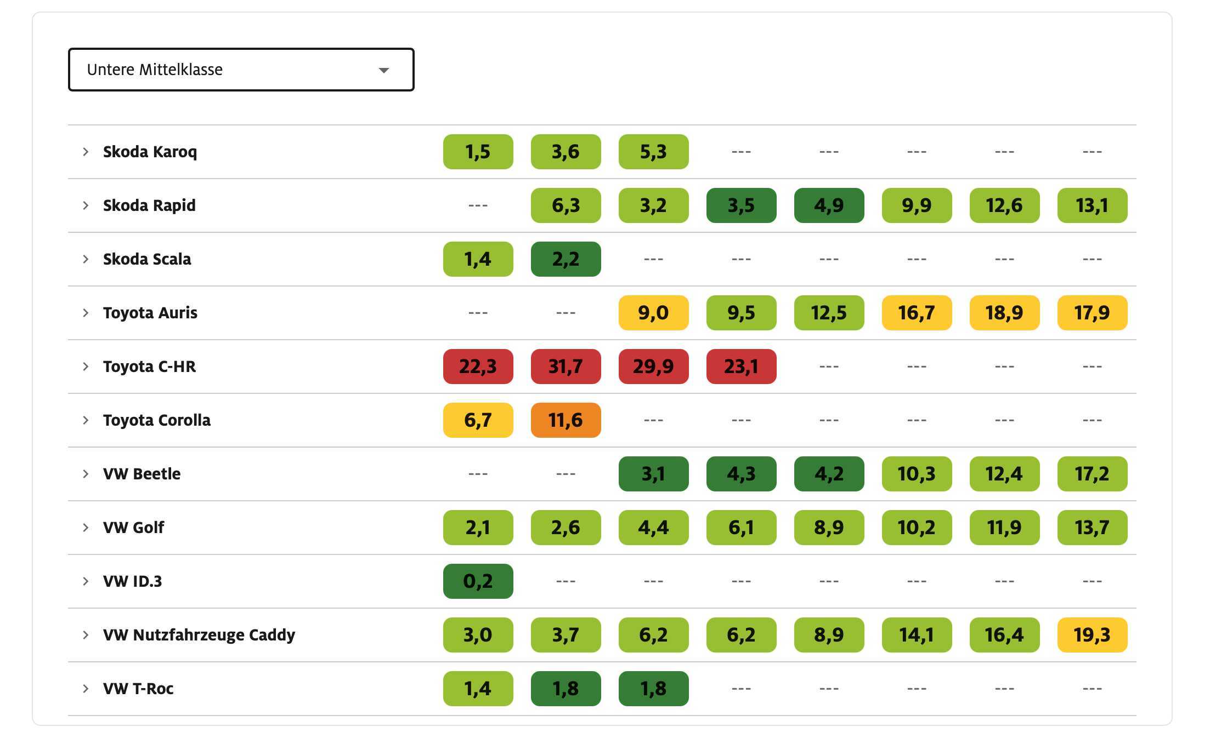Click Skoda Karoq value 3,6
Image resolution: width=1210 pixels, height=744 pixels.
click(566, 152)
